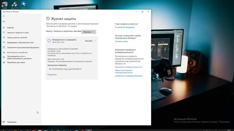Image resolution: width=234 pixels, height=131 pixels.
Task: Open Брандмауэр и безопасность сети section
Action: click(x=20, y=43)
